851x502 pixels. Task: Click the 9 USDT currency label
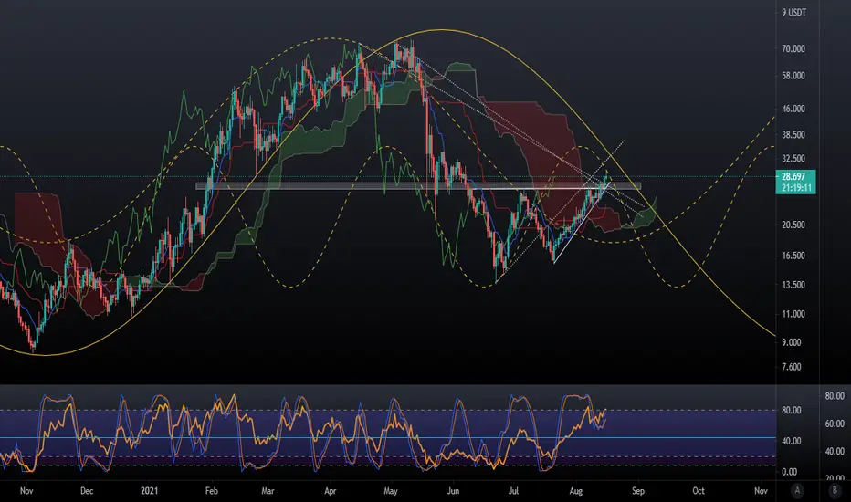pyautogui.click(x=794, y=13)
